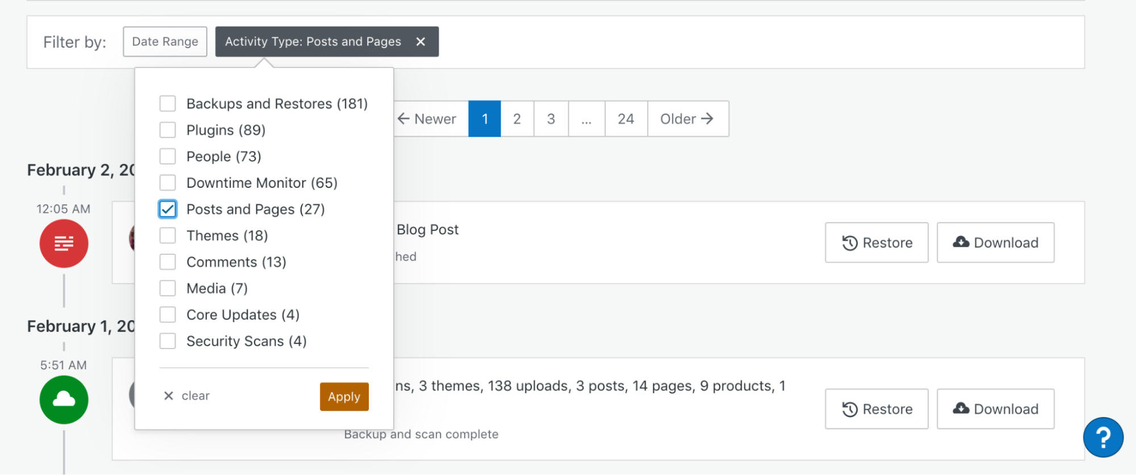This screenshot has width=1136, height=475.
Task: Download the Blog Post backup
Action: pos(995,243)
